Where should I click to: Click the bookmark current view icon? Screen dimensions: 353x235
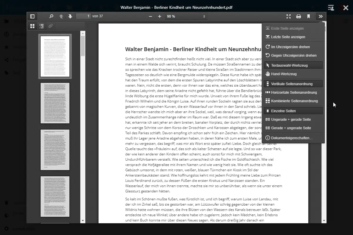309,16
